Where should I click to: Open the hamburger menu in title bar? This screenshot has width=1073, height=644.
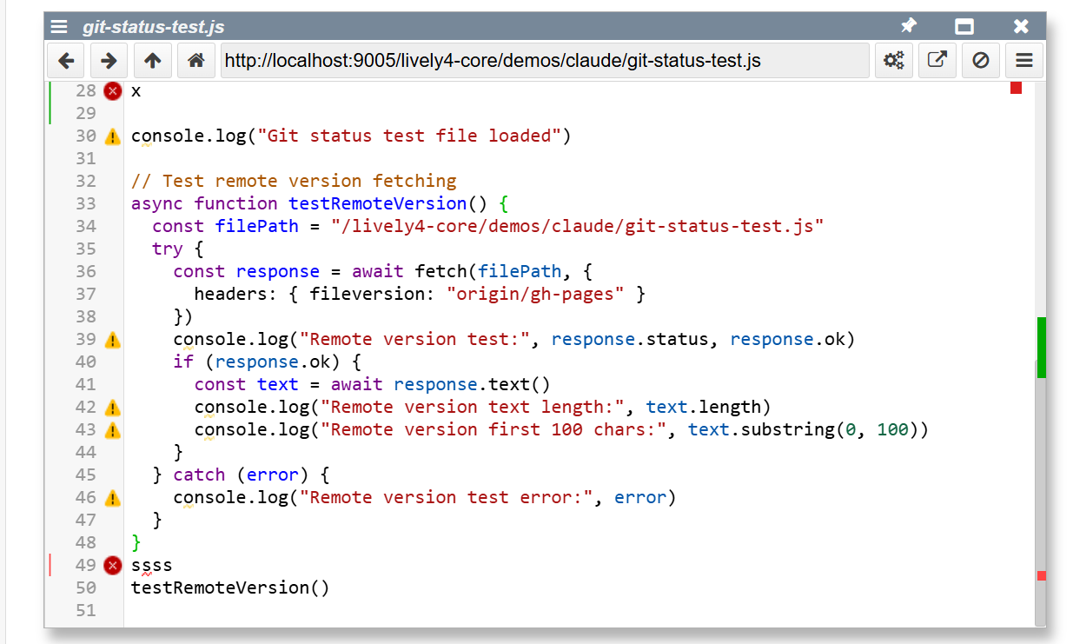pyautogui.click(x=59, y=26)
